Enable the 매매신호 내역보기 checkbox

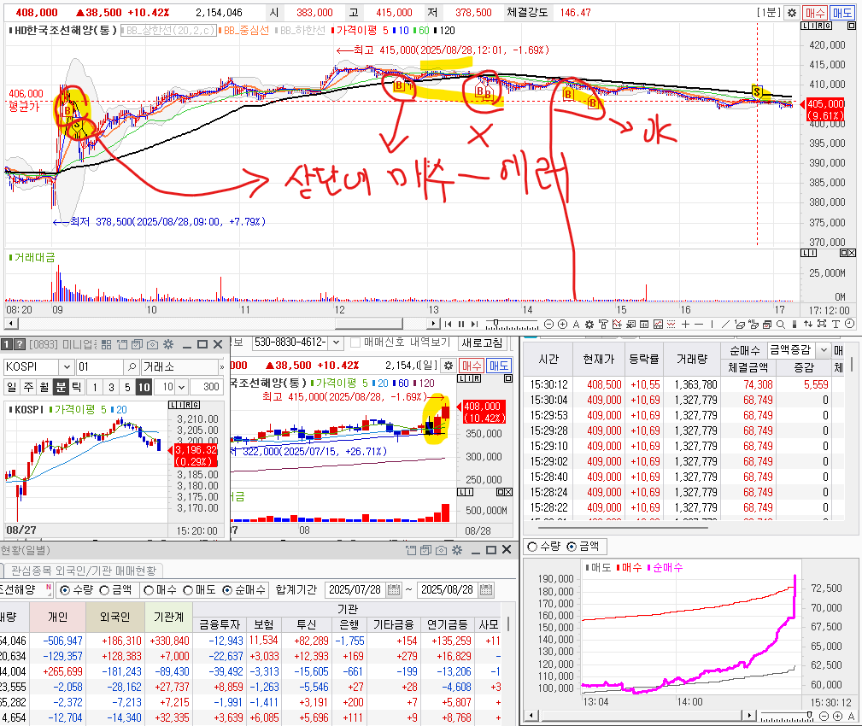click(x=355, y=343)
